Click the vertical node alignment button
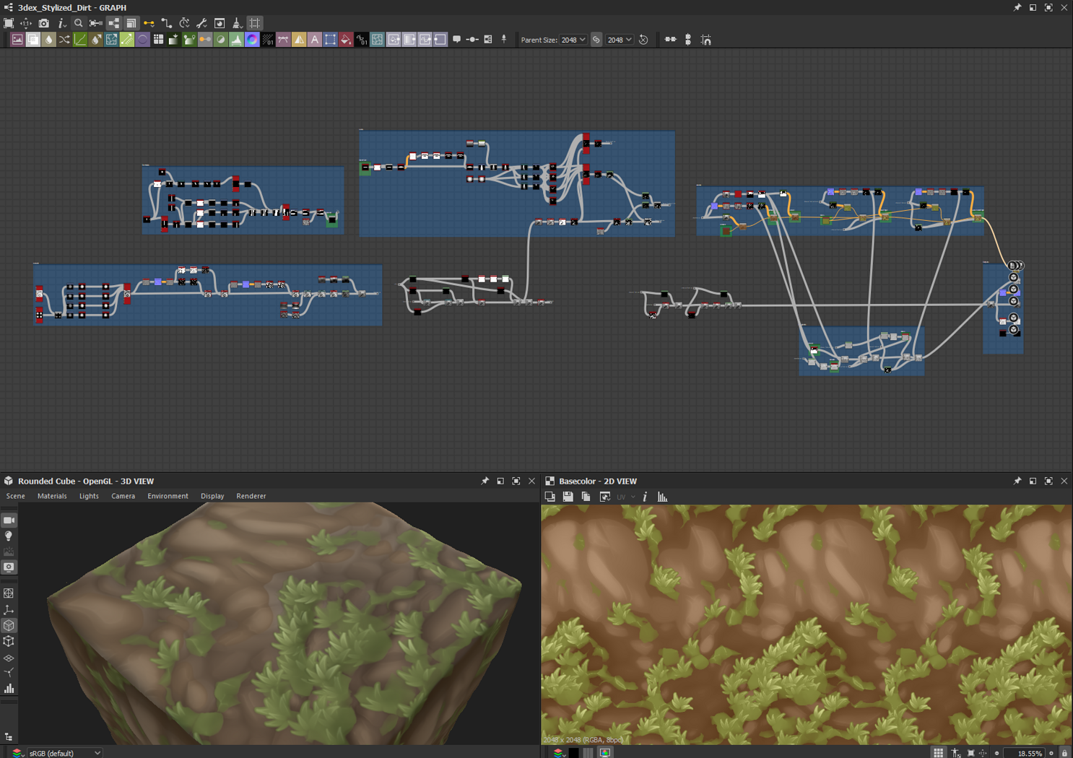The width and height of the screenshot is (1073, 758). [688, 40]
